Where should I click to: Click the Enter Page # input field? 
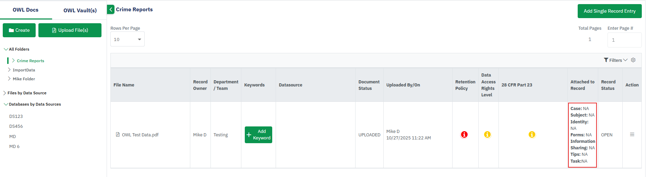(624, 40)
